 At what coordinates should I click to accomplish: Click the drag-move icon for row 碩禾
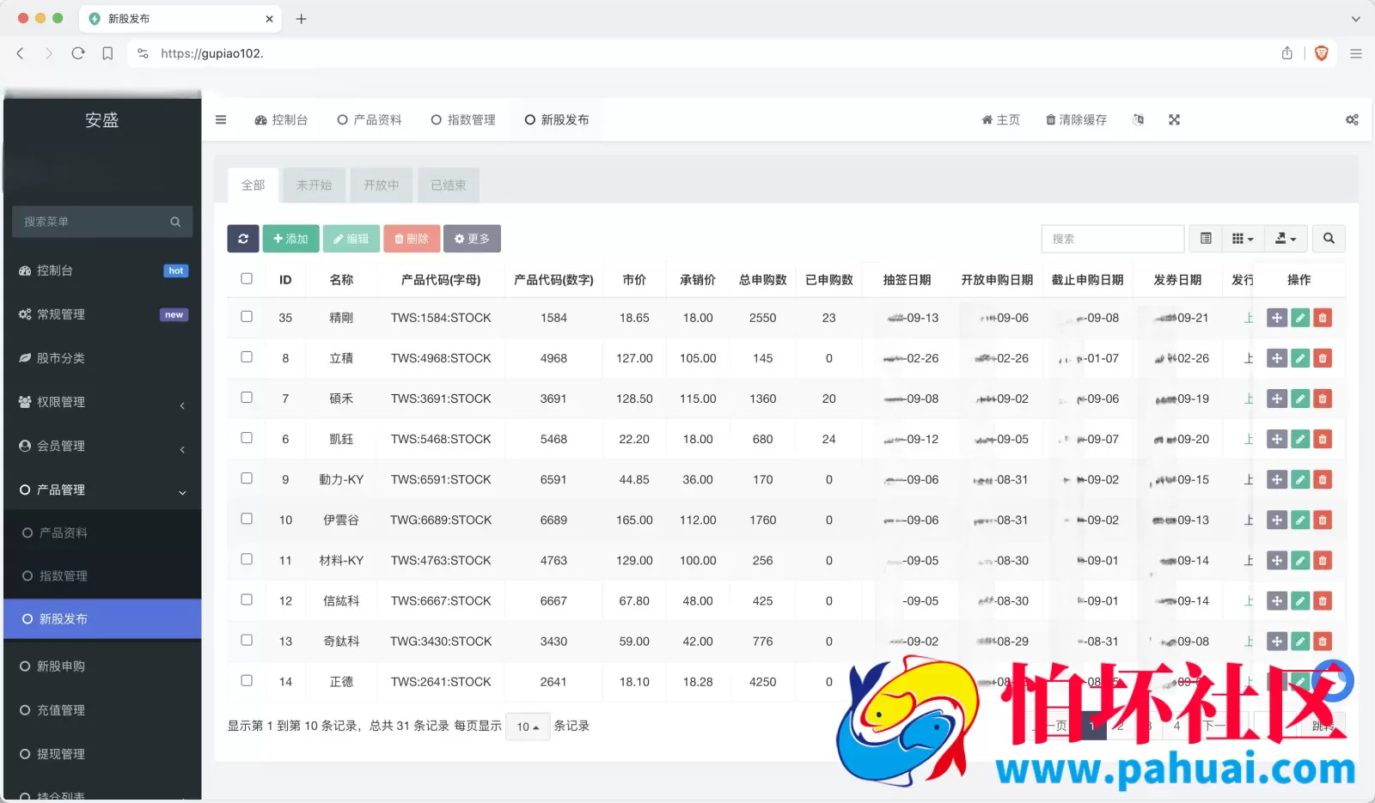[1277, 398]
